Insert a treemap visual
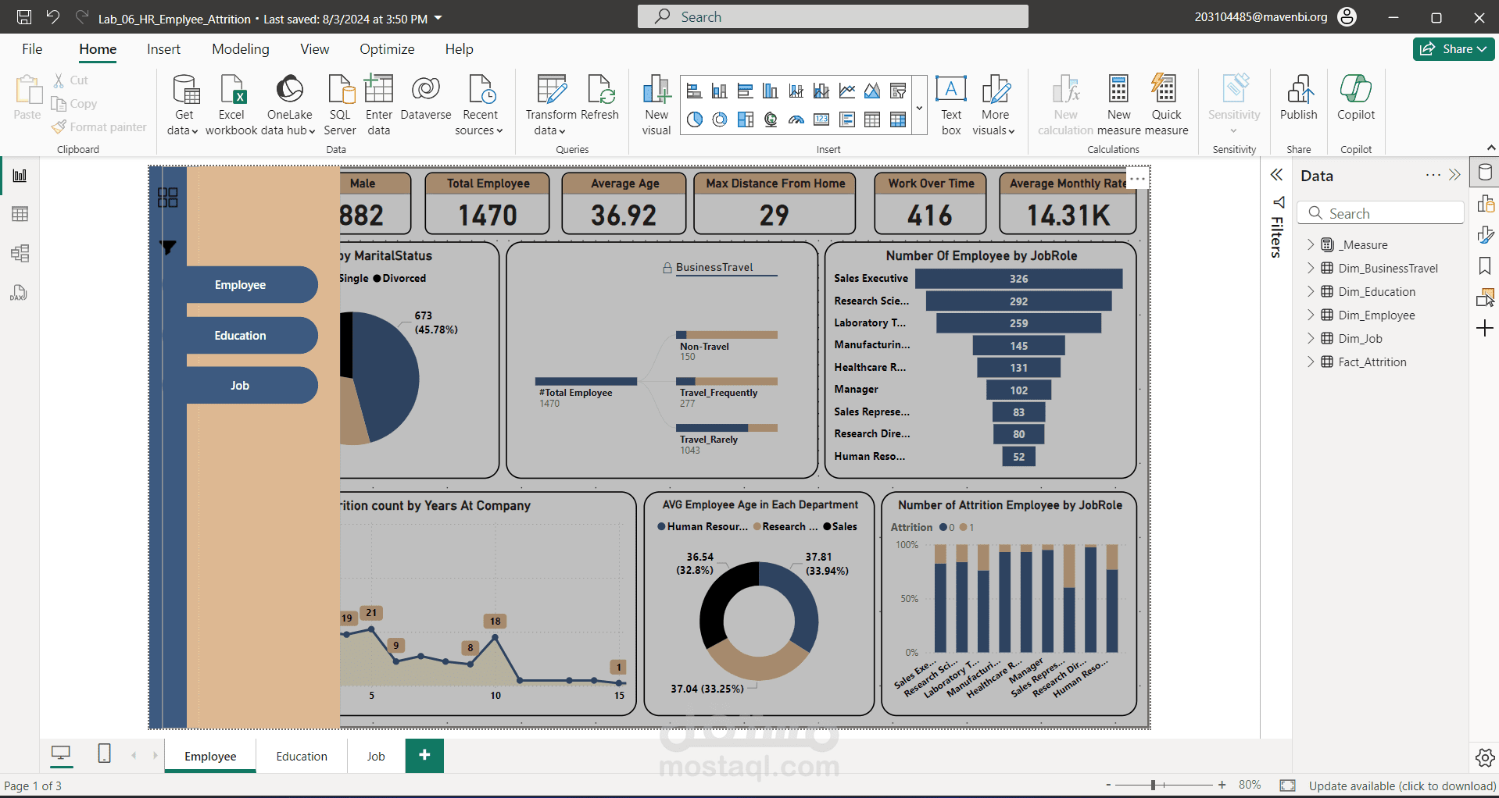Viewport: 1499px width, 798px height. click(x=746, y=119)
